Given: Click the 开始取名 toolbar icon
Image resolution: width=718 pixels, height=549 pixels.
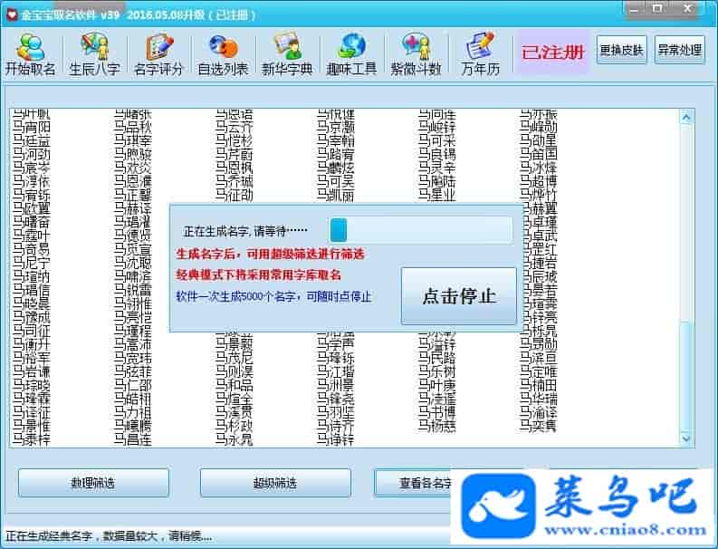Looking at the screenshot, I should pos(31,53).
